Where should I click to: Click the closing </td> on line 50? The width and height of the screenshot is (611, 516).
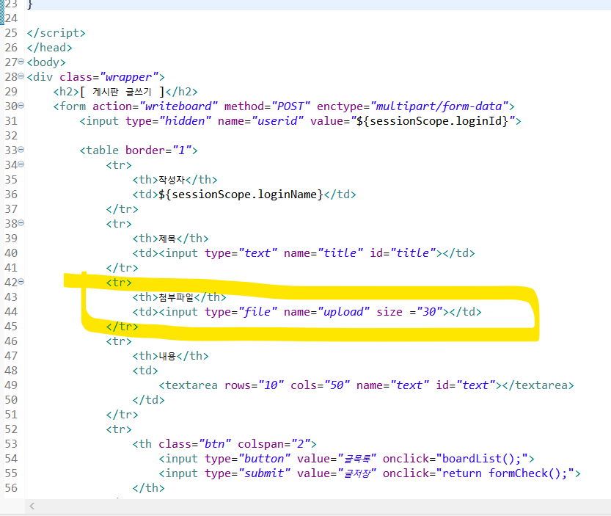pyautogui.click(x=148, y=400)
